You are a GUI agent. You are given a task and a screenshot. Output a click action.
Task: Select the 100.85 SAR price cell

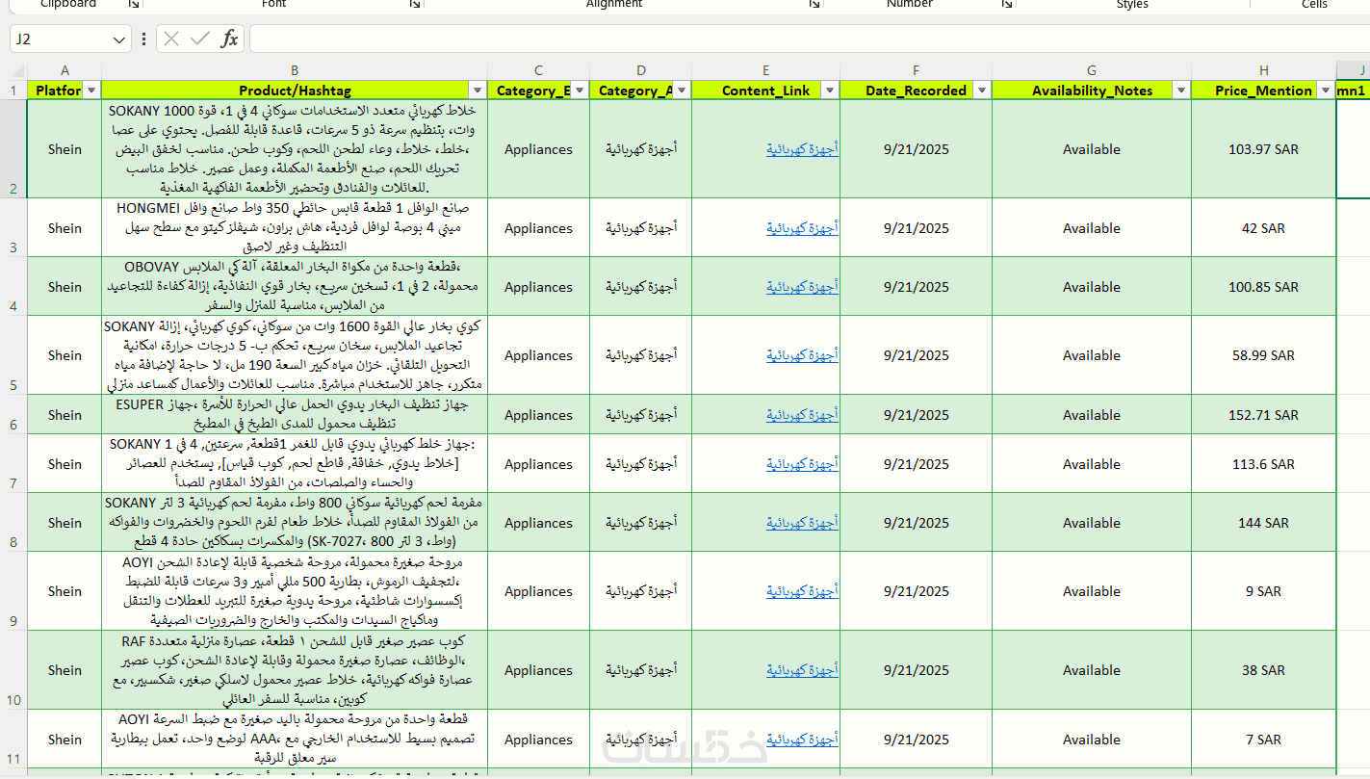[x=1264, y=287]
